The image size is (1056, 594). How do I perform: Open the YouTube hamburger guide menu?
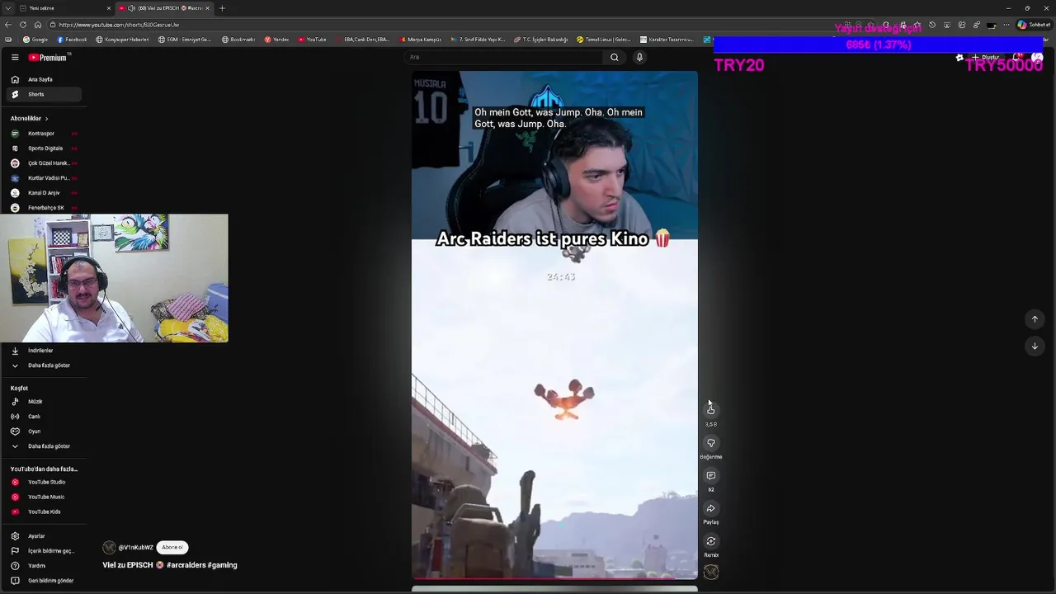click(15, 57)
